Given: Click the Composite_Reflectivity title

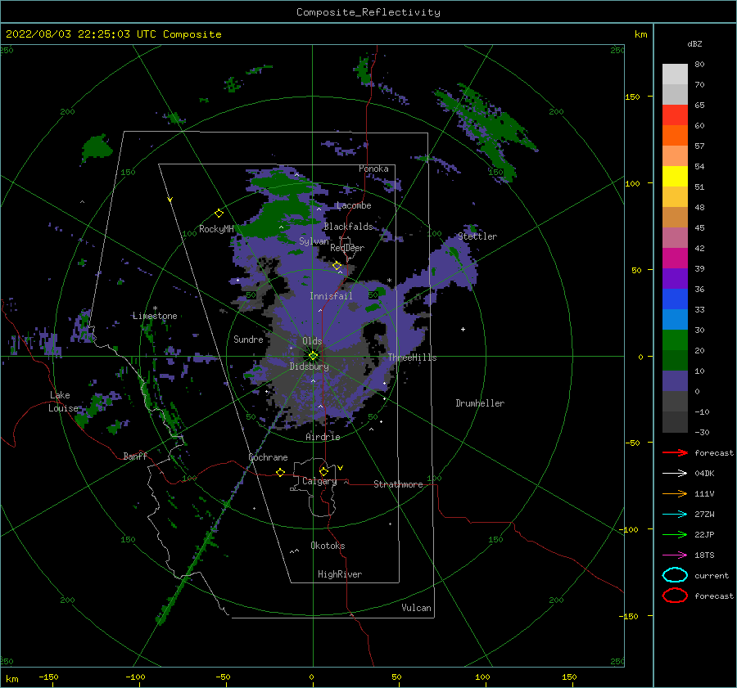Looking at the screenshot, I should [368, 12].
